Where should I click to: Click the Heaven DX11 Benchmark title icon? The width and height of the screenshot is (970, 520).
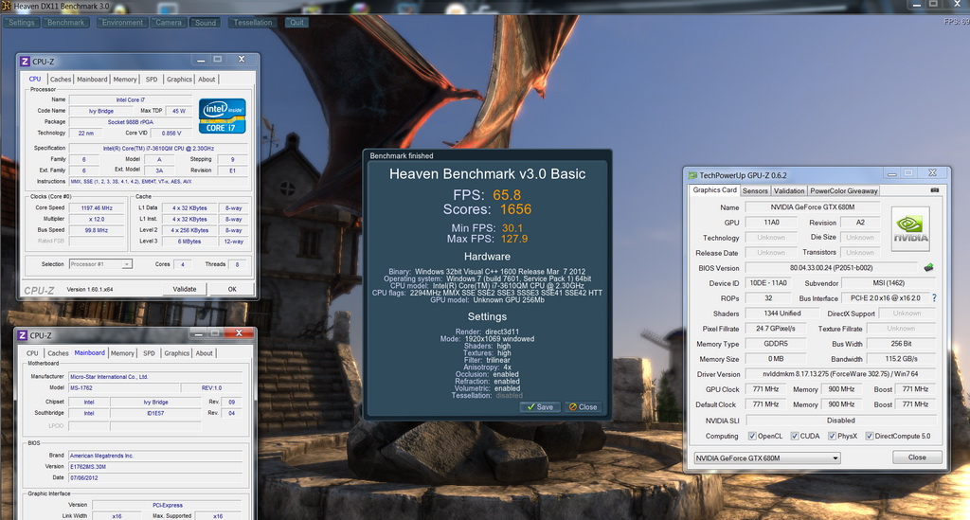[x=7, y=7]
